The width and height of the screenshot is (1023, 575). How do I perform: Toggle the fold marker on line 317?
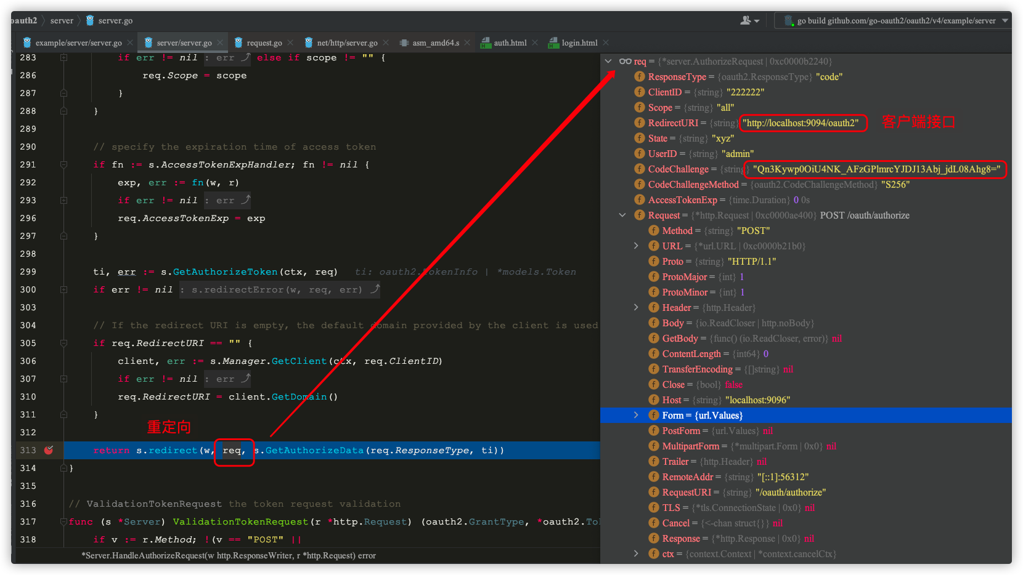click(x=63, y=521)
